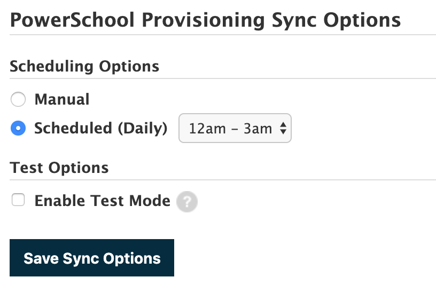This screenshot has height=285, width=436.
Task: Open the 12am – 3am time dropdown
Action: (235, 129)
